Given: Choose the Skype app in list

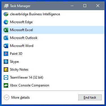Looking at the screenshot, I should click(x=53, y=62).
